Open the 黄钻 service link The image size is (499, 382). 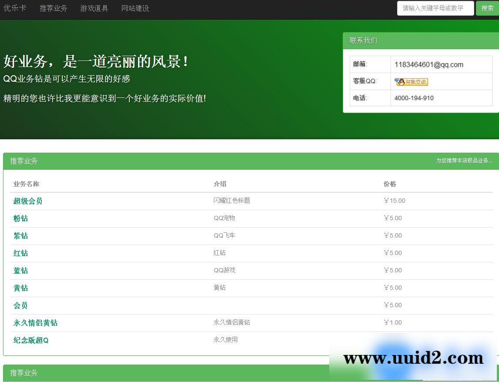pyautogui.click(x=20, y=288)
